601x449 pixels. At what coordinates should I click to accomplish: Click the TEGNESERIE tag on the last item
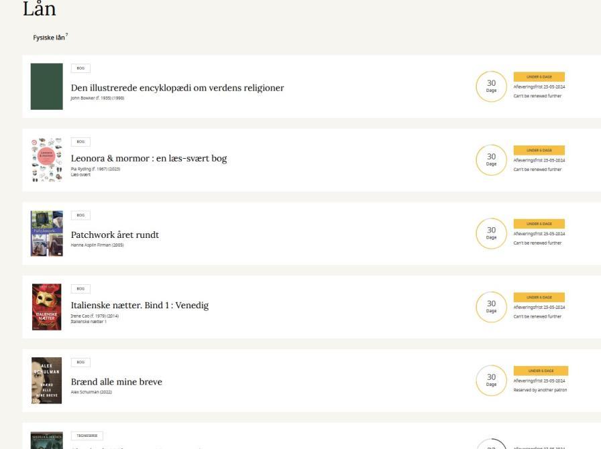87,436
